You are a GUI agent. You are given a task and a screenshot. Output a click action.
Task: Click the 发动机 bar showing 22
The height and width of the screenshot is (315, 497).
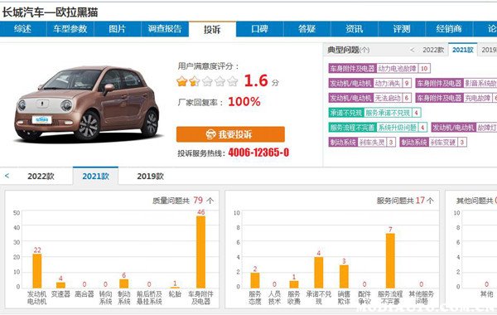click(x=37, y=271)
